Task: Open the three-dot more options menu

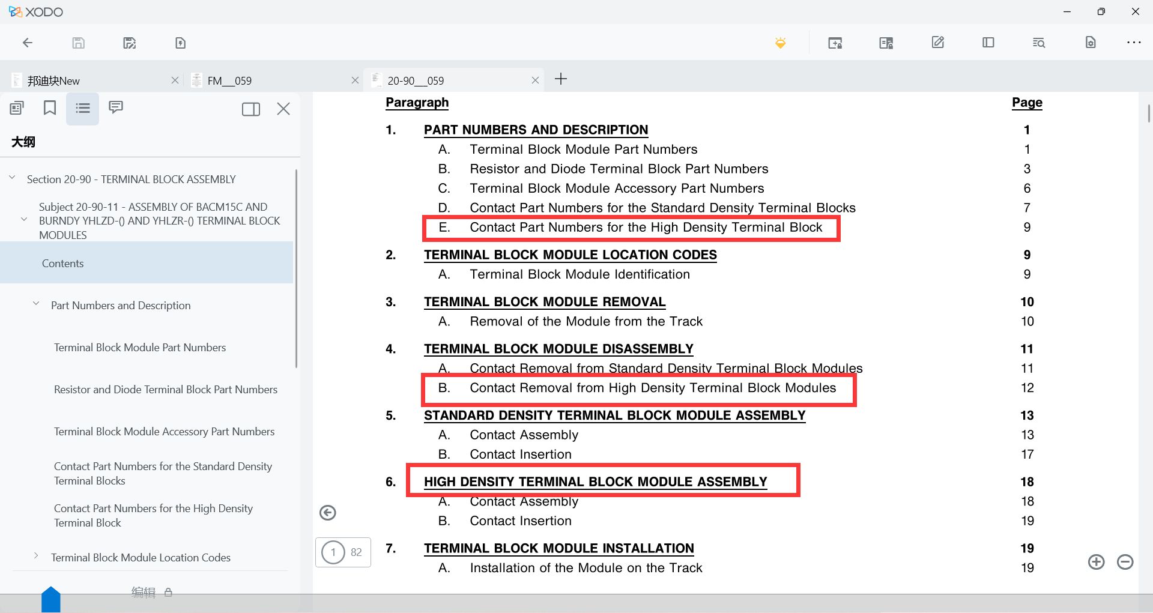Action: click(x=1134, y=43)
